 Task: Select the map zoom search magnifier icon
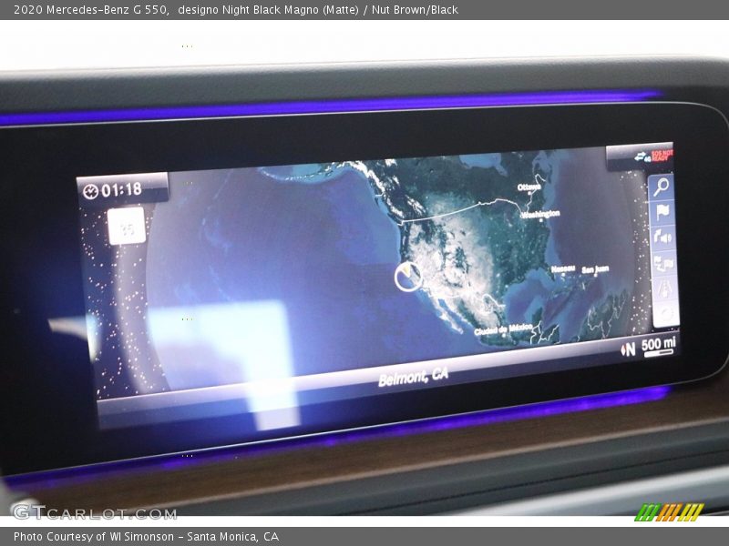[660, 187]
